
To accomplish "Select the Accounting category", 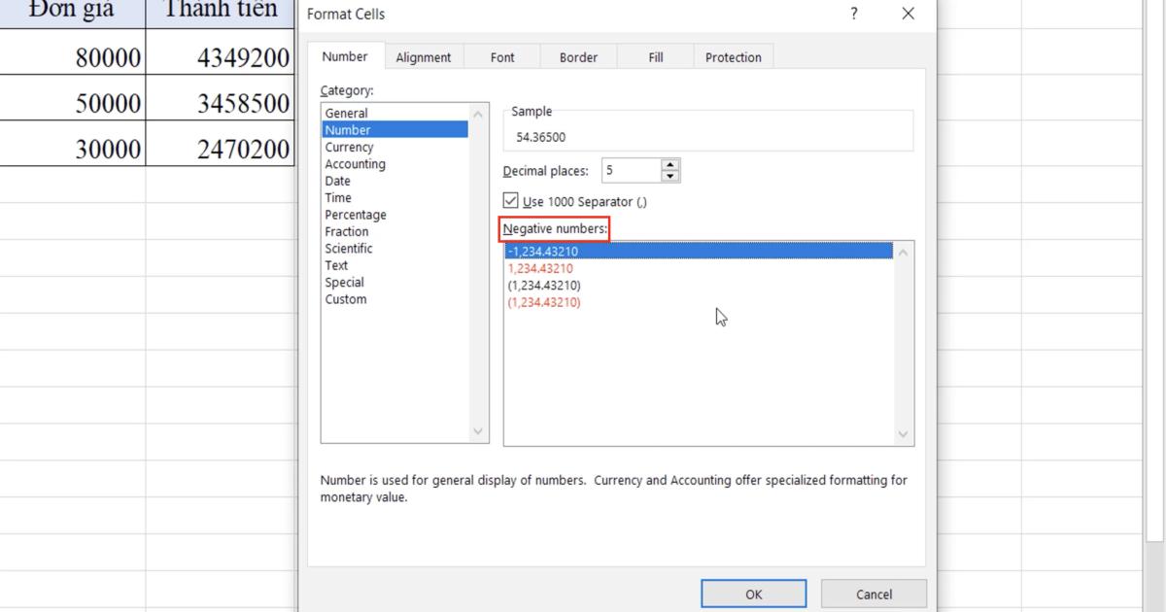I will [355, 163].
